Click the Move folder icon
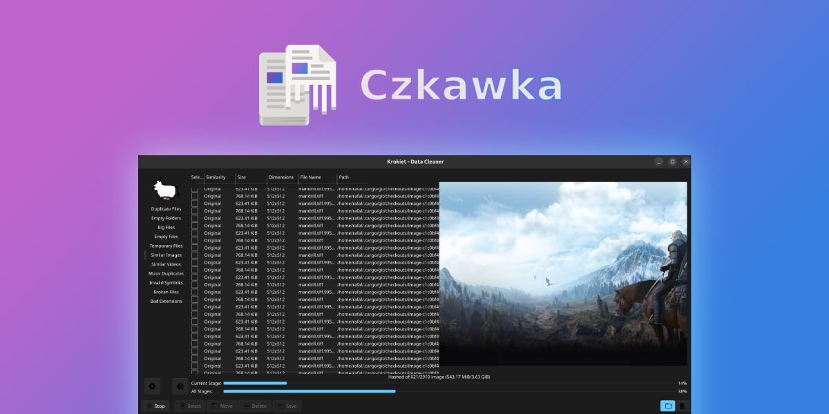The image size is (829, 414). point(214,406)
